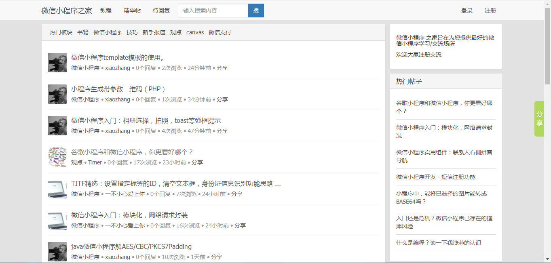Open the green 分享 side share tab
Viewport: 551px width, 263px height.
[539, 119]
